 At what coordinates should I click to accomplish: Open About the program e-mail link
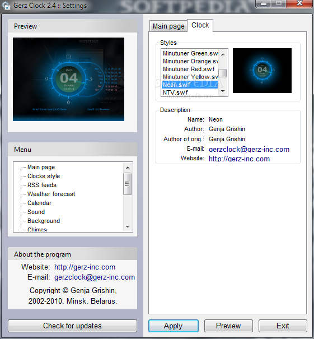pos(95,277)
